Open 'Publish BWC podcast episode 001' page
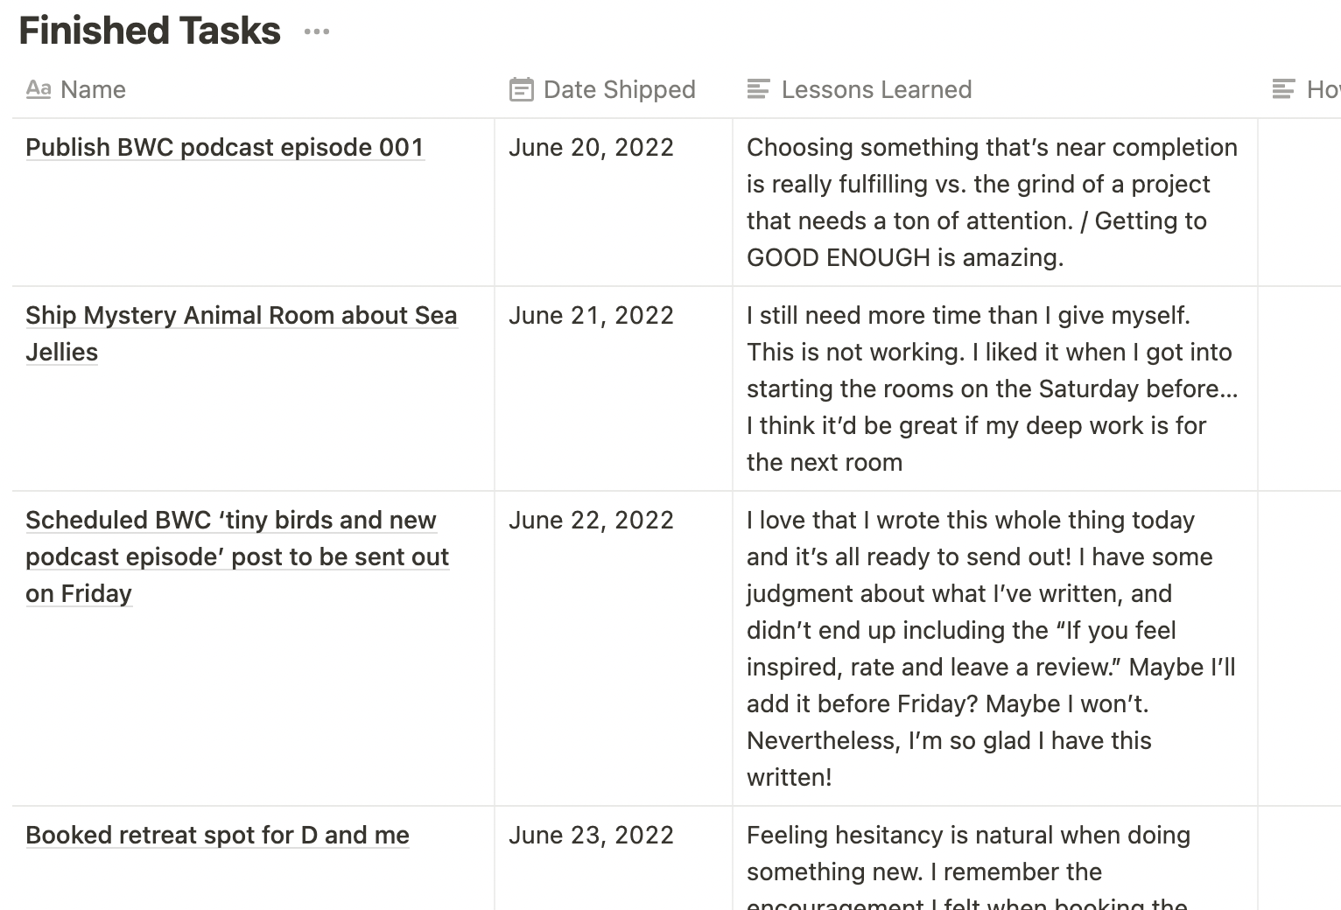The width and height of the screenshot is (1341, 910). click(224, 147)
